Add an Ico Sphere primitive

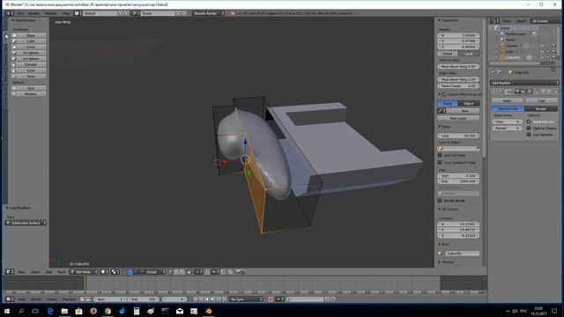[28, 59]
